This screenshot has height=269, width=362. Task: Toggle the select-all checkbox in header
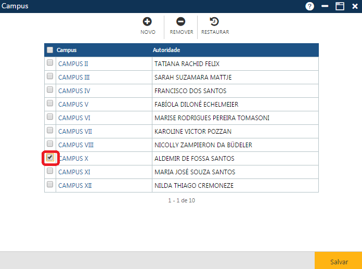(x=50, y=50)
